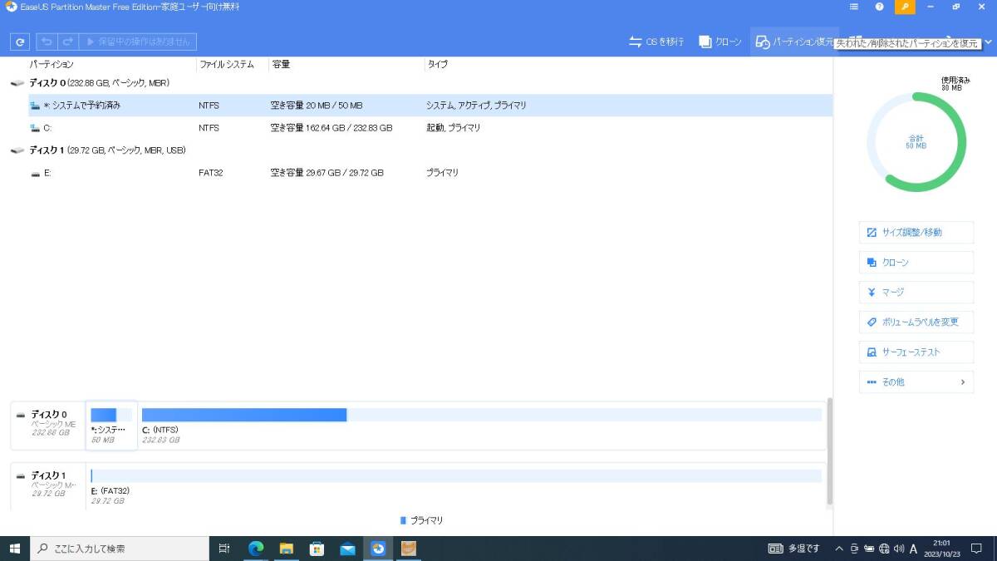This screenshot has height=561, width=997.
Task: Click ボリュームラベルを変更 button
Action: 916,322
